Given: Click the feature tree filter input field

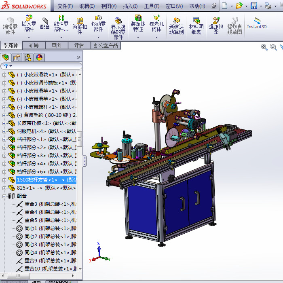Looking at the screenshot, I should click(41, 66).
